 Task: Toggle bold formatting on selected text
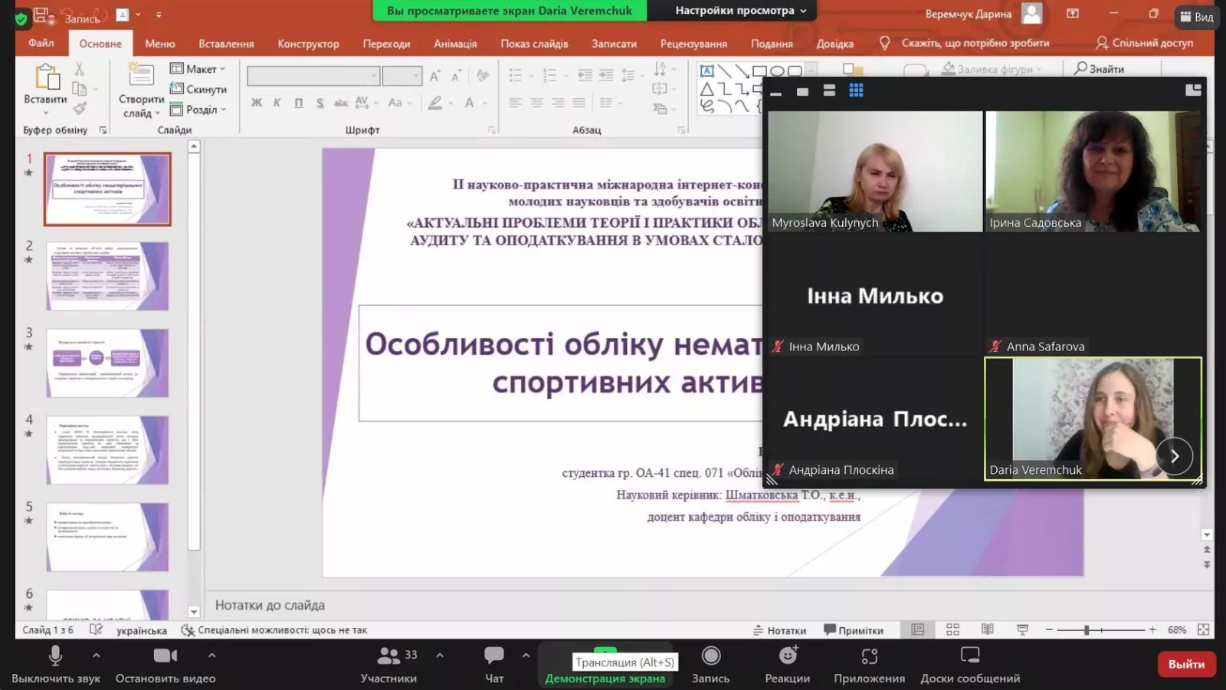[x=257, y=102]
